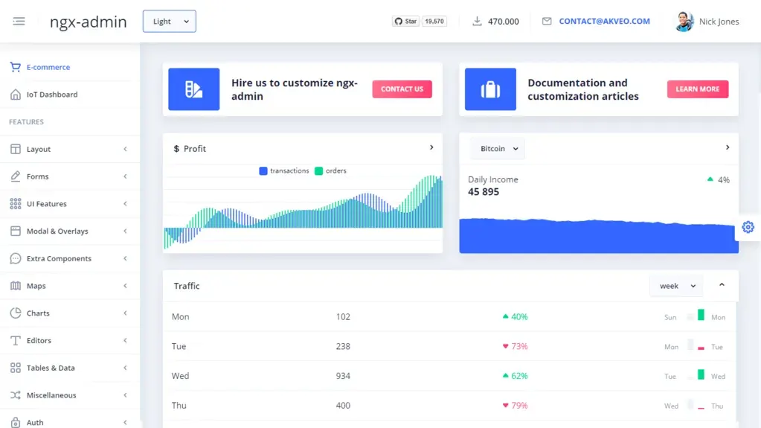Select the Layout menu label
Viewport: 761px width, 428px height.
[x=39, y=149]
